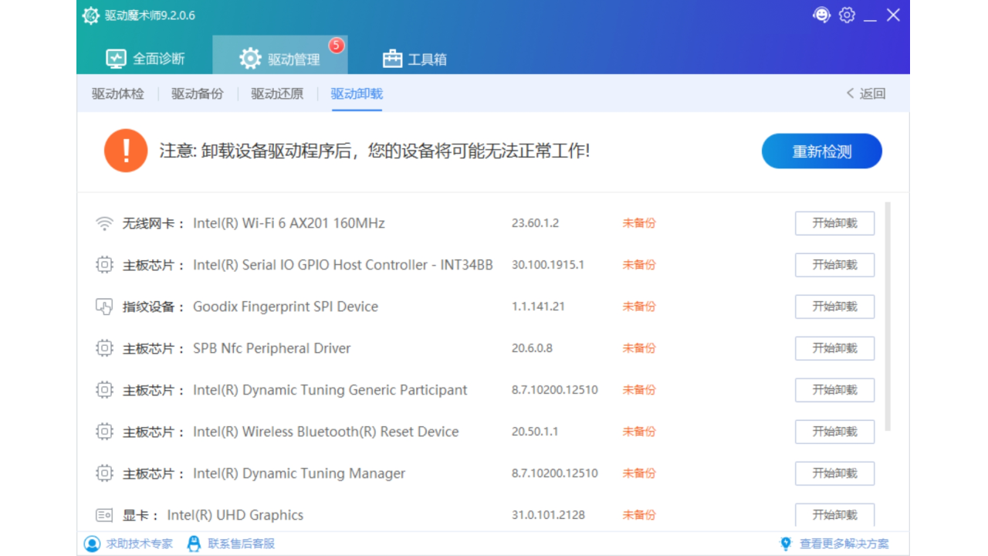This screenshot has height=556, width=988.
Task: Click 驱动魔术师9.2.0.6 title text
Action: (150, 15)
